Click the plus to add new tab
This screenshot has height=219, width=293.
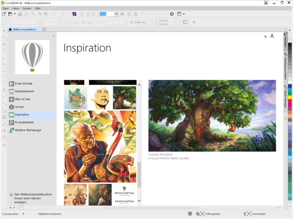point(44,29)
